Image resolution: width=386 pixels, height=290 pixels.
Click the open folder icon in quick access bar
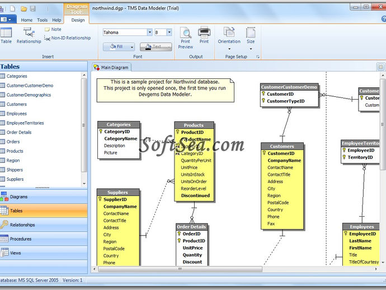tap(23, 9)
